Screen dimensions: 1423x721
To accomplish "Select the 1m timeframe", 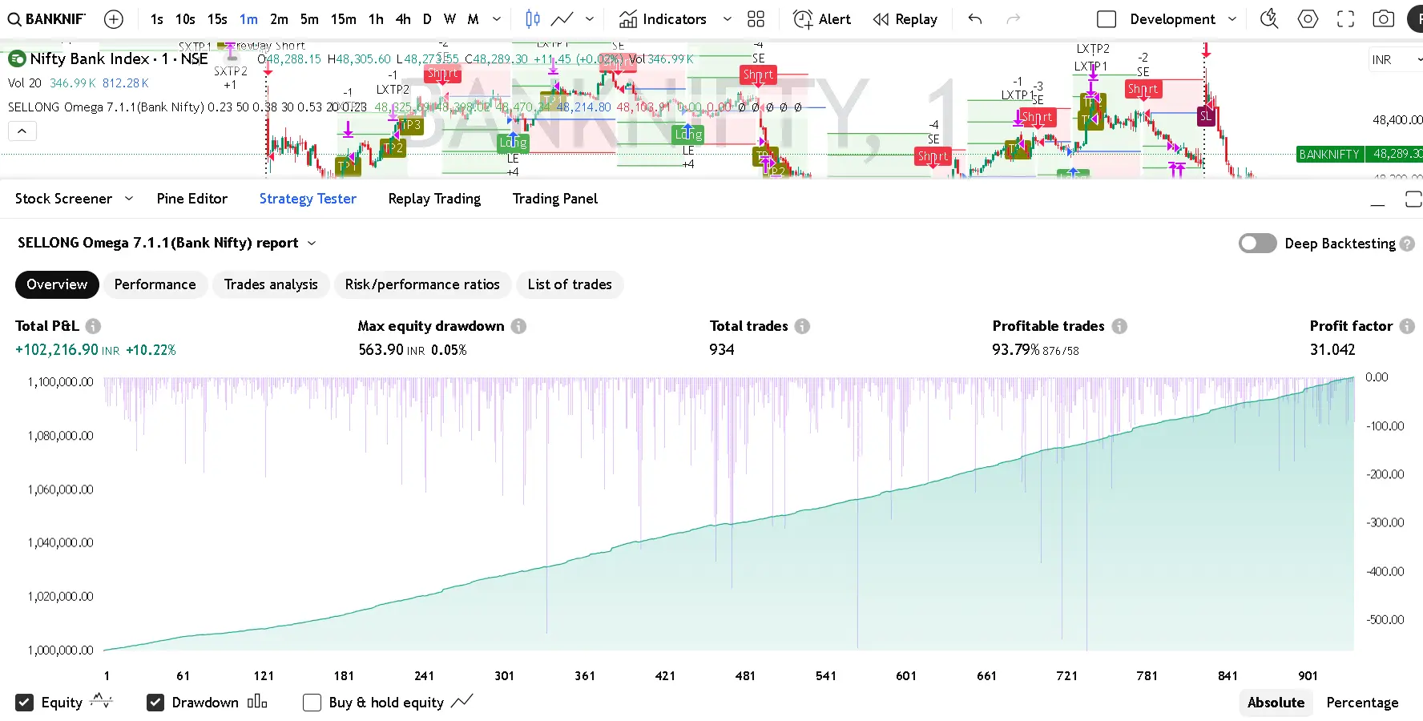I will pos(248,19).
